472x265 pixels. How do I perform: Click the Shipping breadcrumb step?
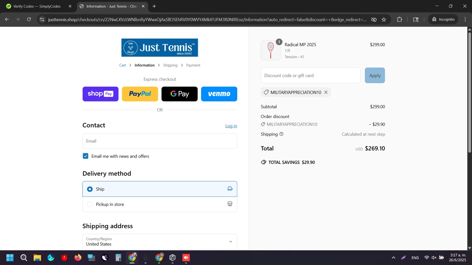170,65
